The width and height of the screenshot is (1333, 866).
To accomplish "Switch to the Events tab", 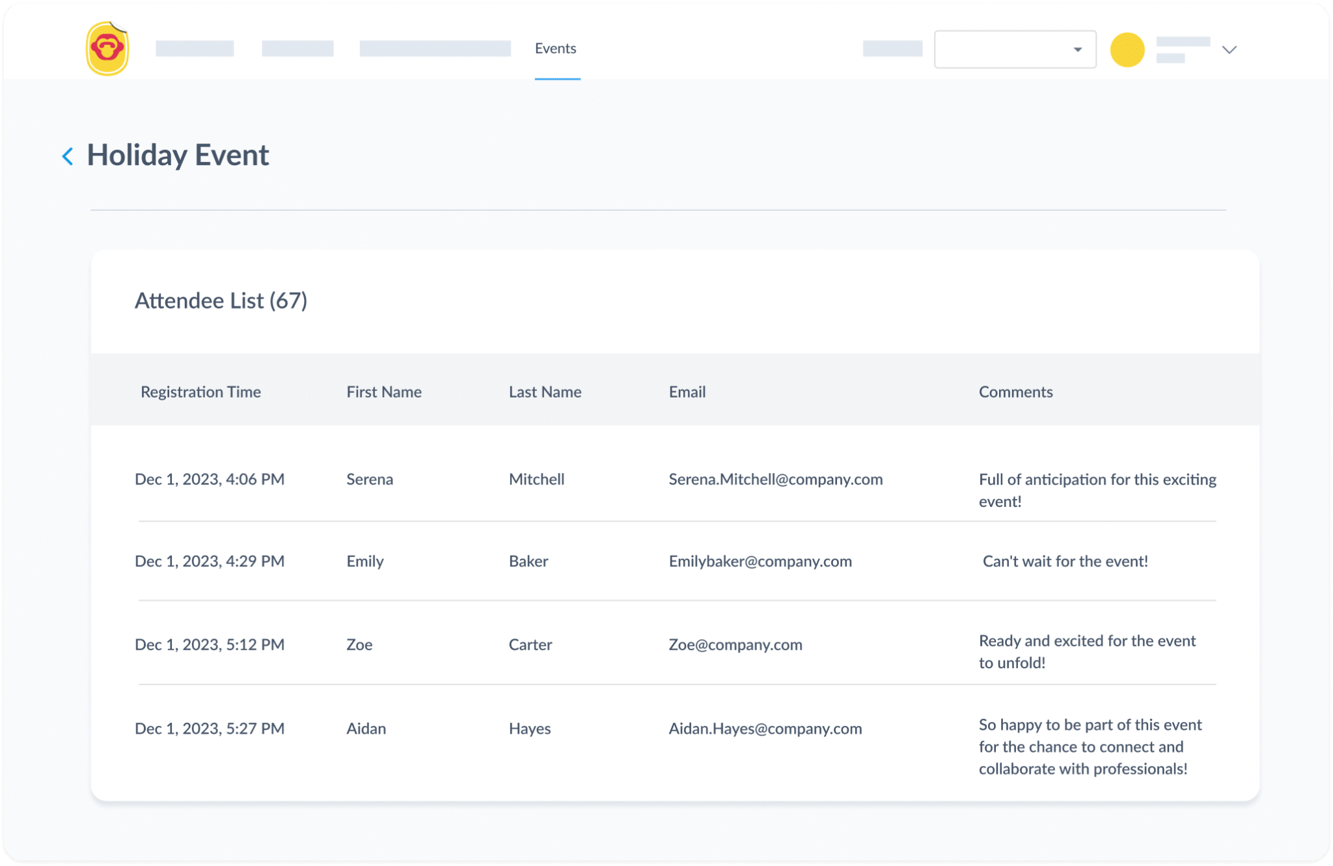I will (556, 48).
